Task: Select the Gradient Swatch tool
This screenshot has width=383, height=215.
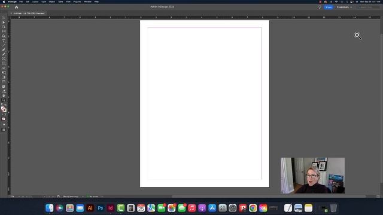Action: [4, 77]
